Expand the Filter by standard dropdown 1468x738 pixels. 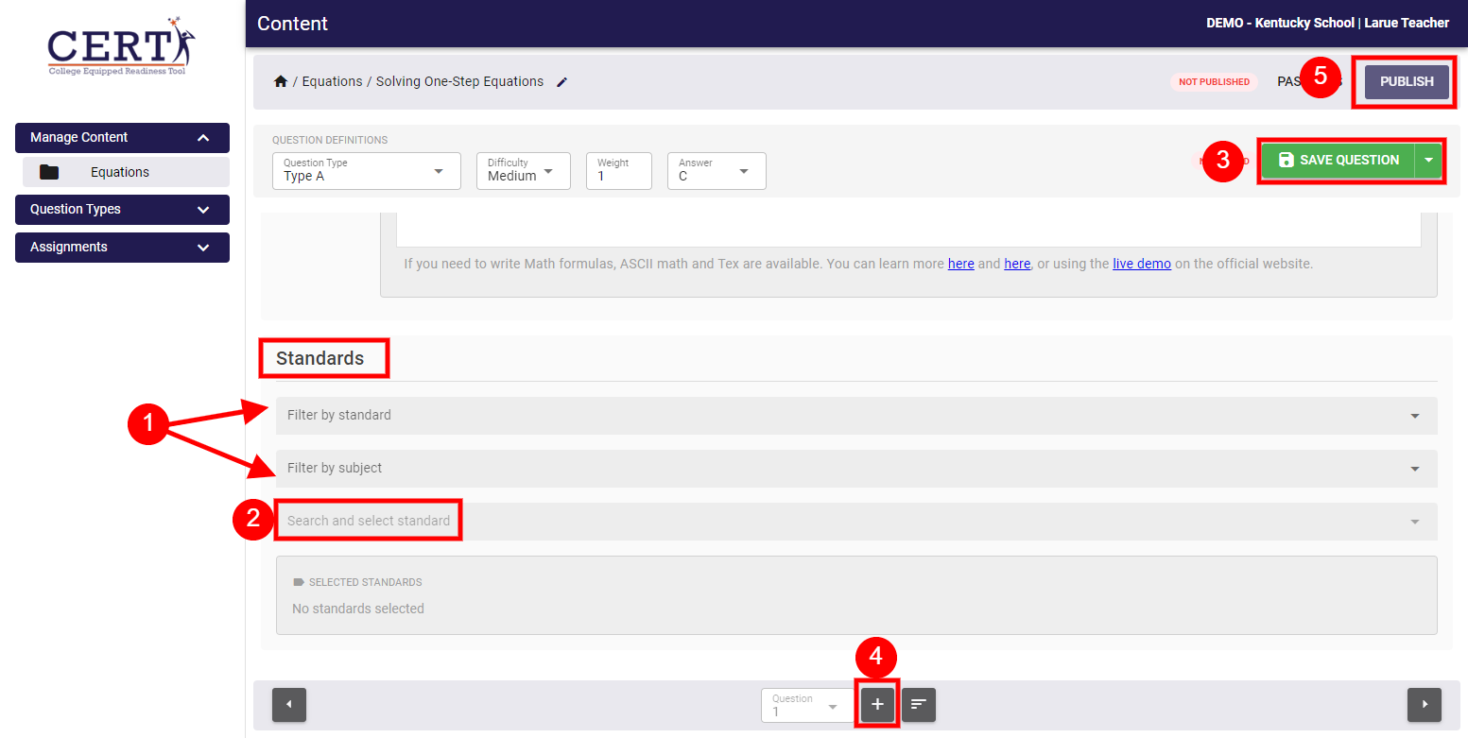tap(855, 416)
